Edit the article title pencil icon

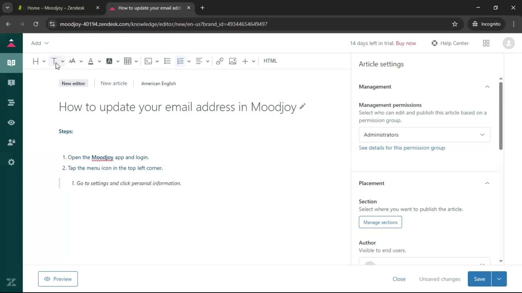(x=303, y=106)
